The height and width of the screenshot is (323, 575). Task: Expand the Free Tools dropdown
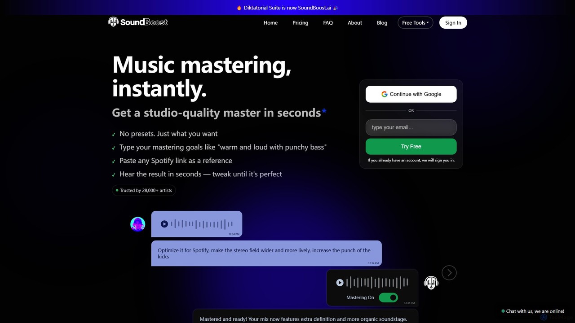[x=415, y=23]
